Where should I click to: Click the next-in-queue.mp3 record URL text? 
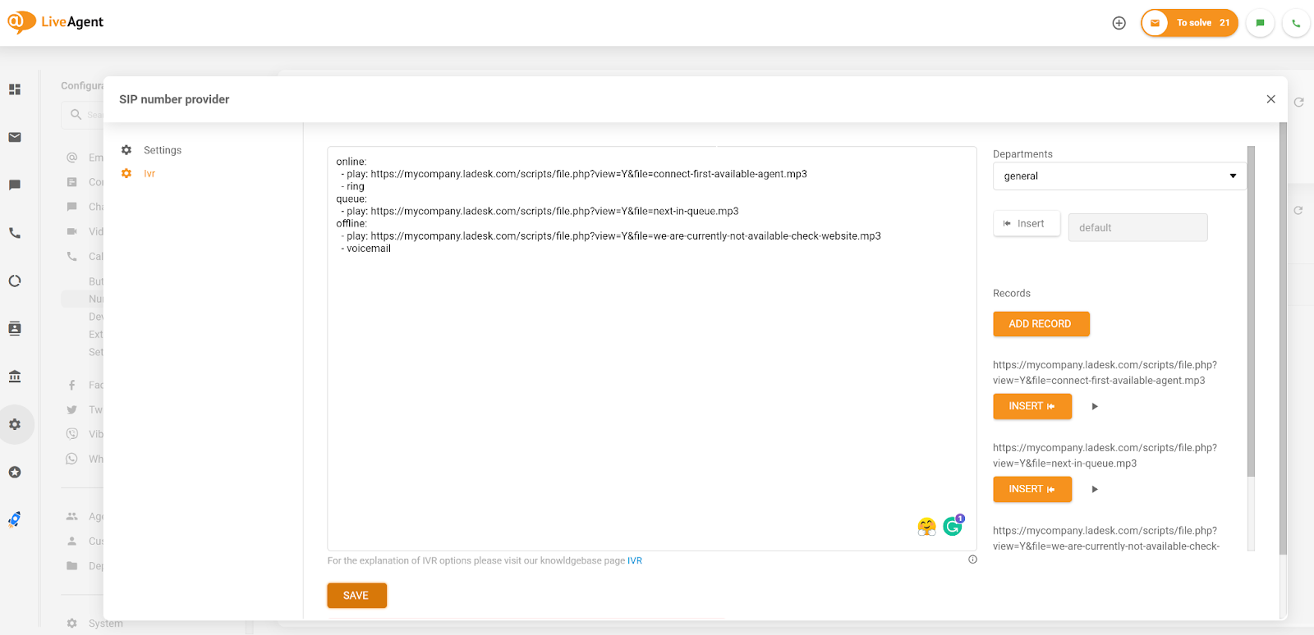click(x=1105, y=455)
